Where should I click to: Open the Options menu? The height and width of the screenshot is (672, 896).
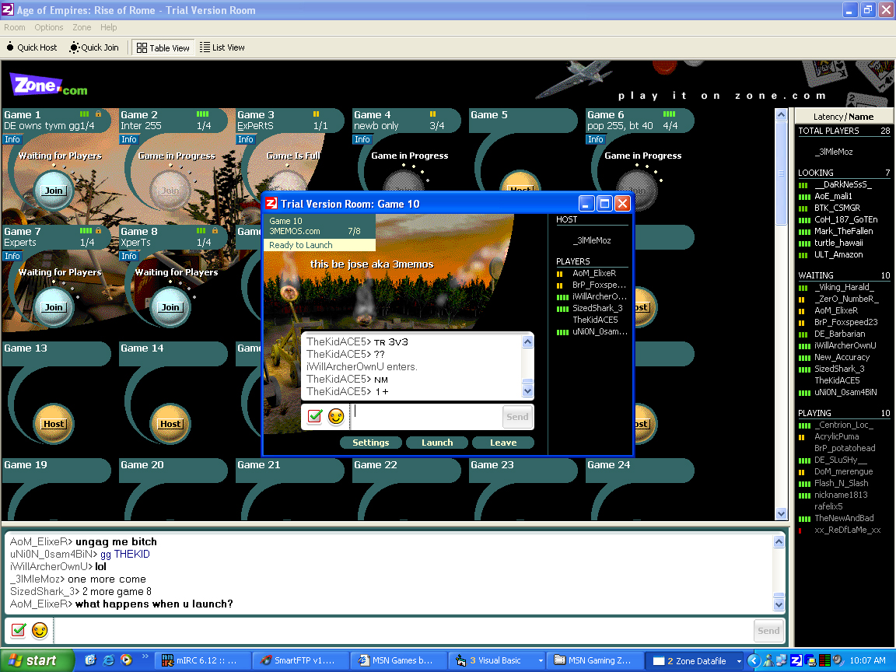tap(48, 27)
